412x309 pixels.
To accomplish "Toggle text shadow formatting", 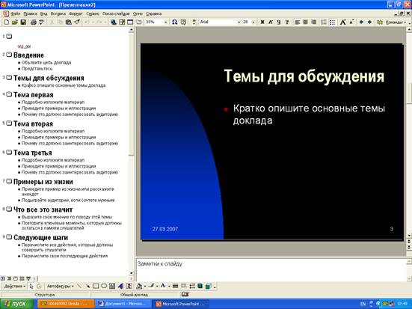I will [287, 22].
